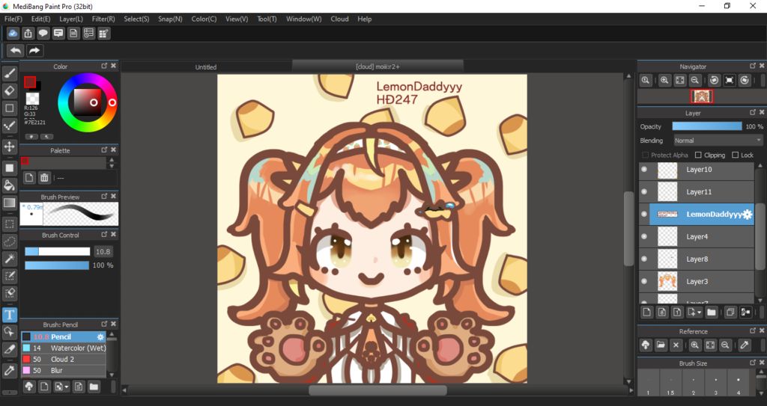Image resolution: width=767 pixels, height=406 pixels.
Task: Select the Fill shape tool
Action: point(9,168)
